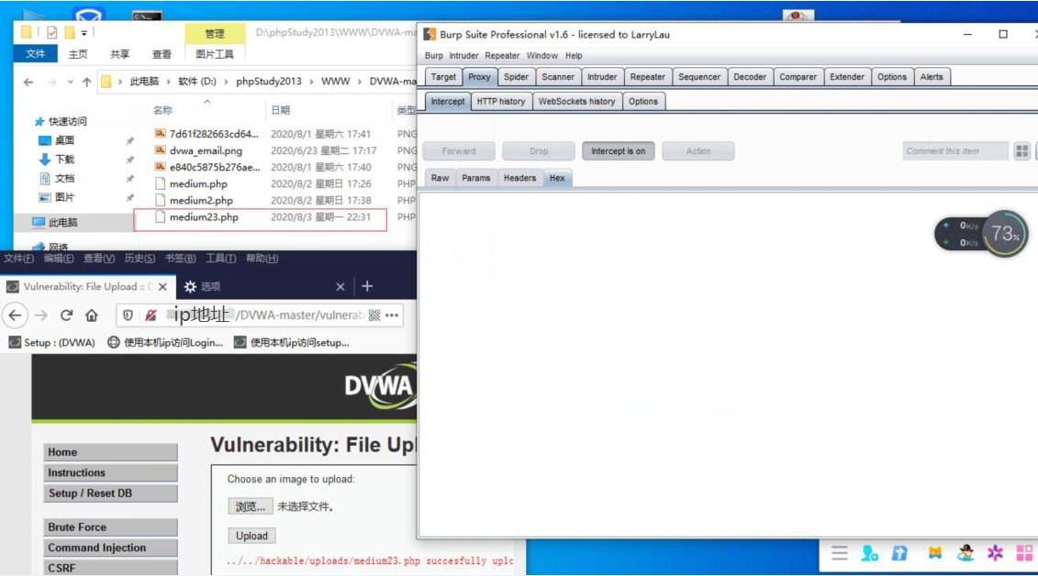Click the pink grid tray icon
Viewport: 1038px width, 576px height.
tap(1025, 553)
